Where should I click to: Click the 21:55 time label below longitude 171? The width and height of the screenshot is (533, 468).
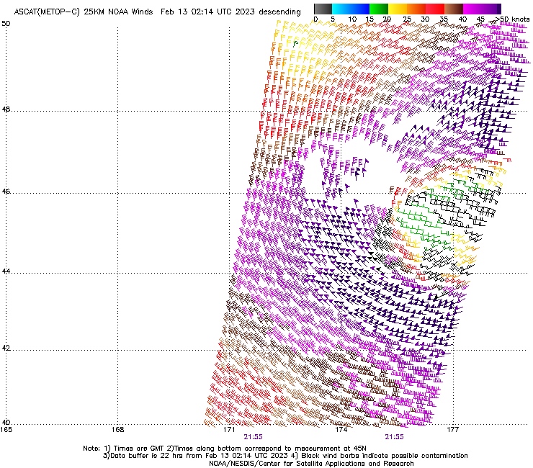pyautogui.click(x=254, y=437)
